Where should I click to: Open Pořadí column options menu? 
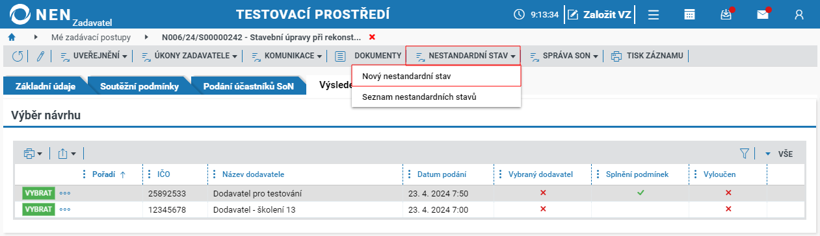click(x=83, y=174)
